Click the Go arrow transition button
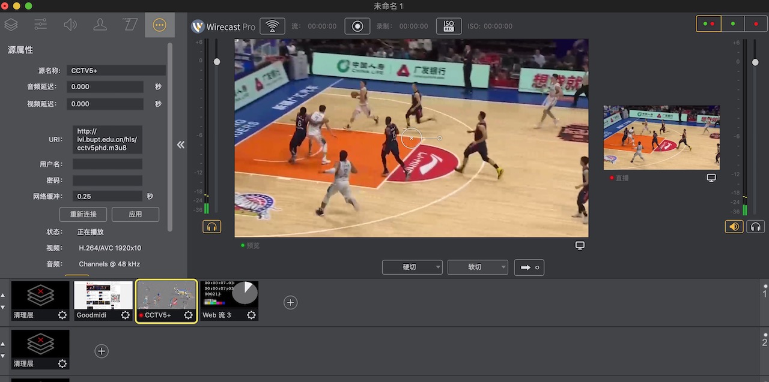The image size is (769, 382). click(529, 267)
